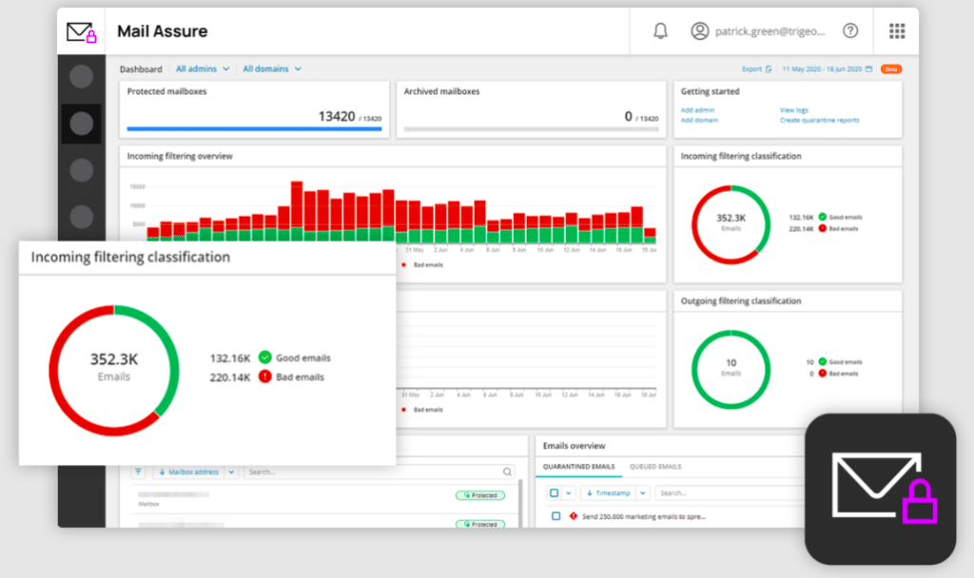
Task: Open the notifications bell
Action: click(660, 31)
